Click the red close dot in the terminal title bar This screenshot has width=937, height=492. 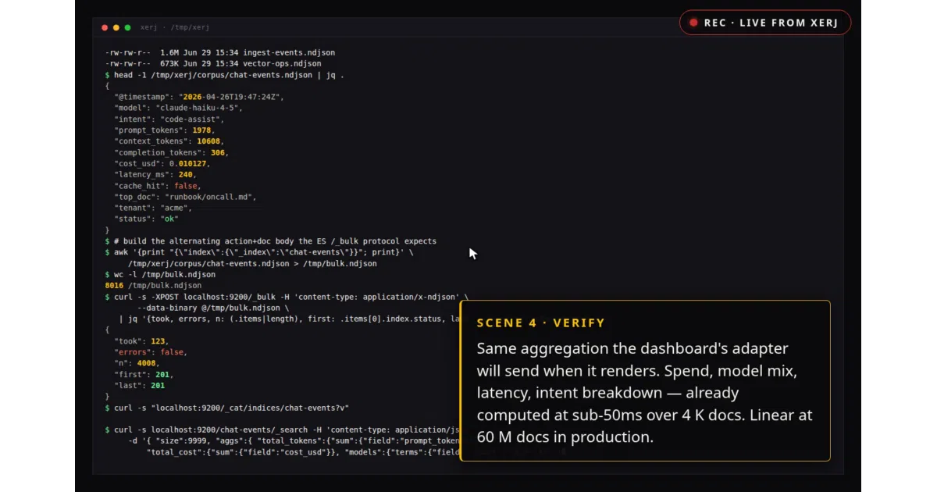click(105, 27)
